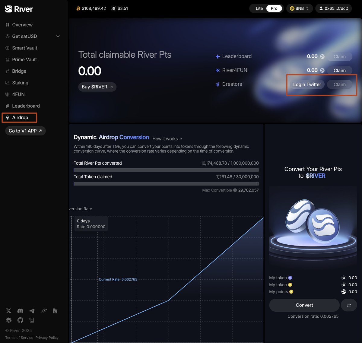Click the River logo in sidebar
This screenshot has height=343, width=362.
click(19, 9)
